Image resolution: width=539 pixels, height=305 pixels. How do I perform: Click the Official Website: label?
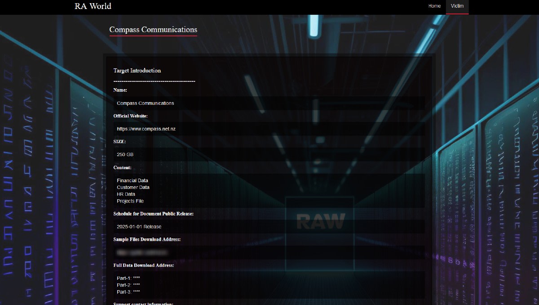(131, 116)
